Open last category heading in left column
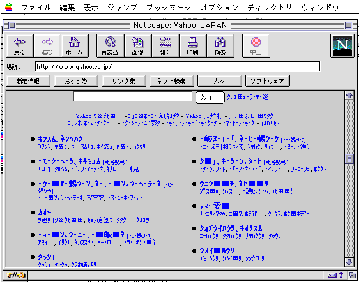The height and width of the screenshot is (284, 361). 46,257
